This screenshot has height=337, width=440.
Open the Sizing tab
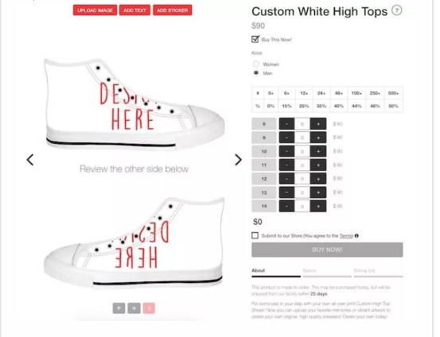tap(364, 270)
